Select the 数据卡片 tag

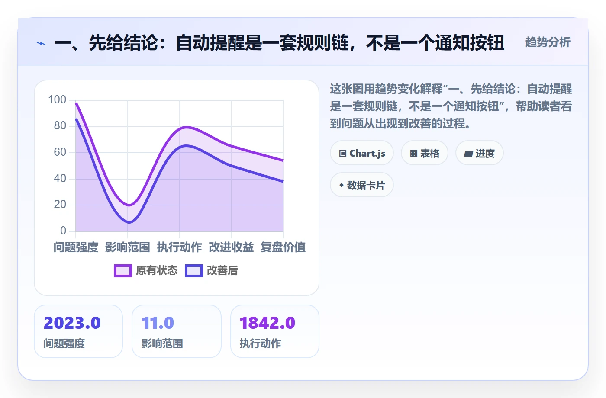[x=362, y=185]
